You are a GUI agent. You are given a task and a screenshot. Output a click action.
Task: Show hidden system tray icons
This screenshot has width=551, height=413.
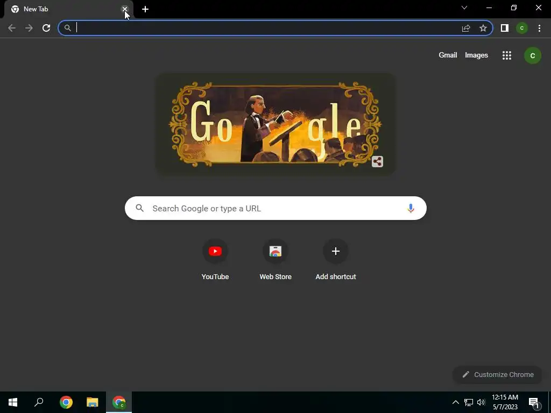pos(455,402)
